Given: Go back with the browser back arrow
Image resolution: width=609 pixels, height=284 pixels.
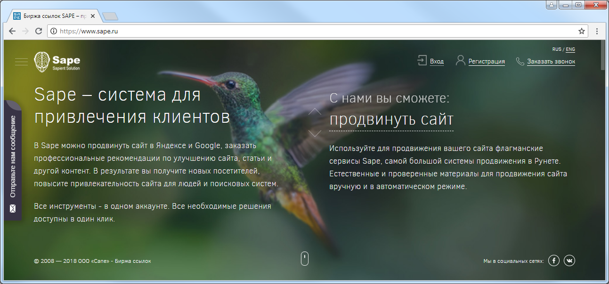Looking at the screenshot, I should pyautogui.click(x=13, y=31).
